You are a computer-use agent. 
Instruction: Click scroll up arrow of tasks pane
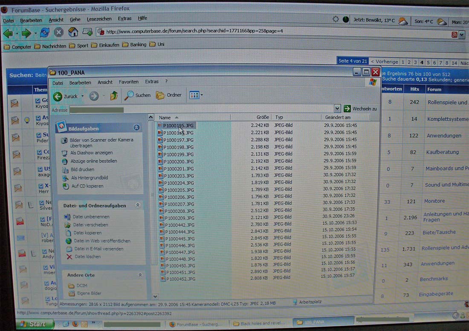[151, 117]
